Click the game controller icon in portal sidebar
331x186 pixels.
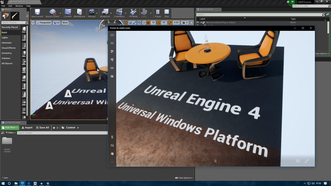pos(112,68)
